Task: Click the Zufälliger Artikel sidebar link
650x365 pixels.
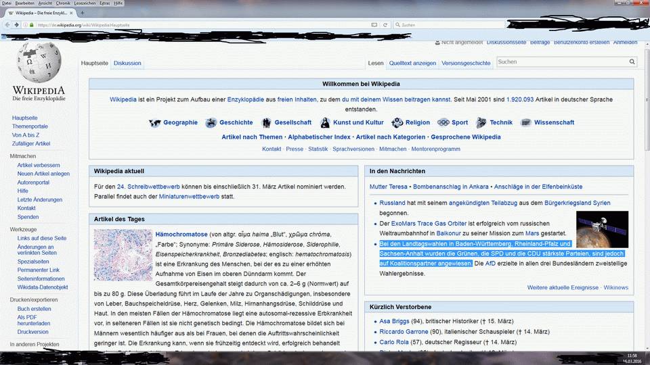Action: (31, 143)
